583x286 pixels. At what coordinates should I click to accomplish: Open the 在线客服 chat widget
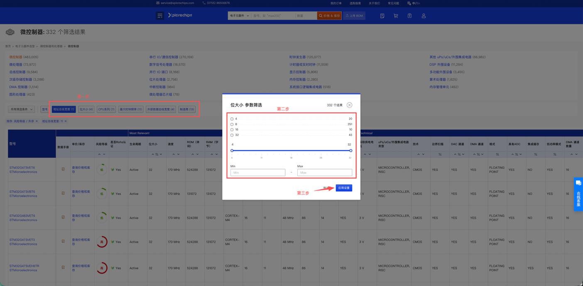point(578,194)
